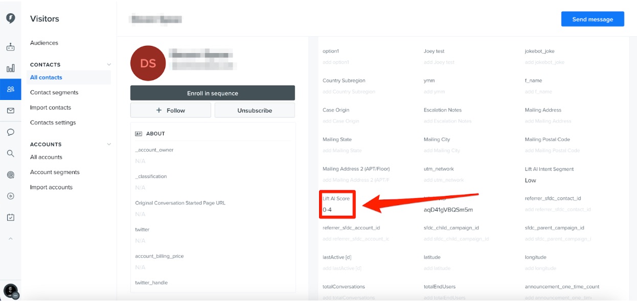Click the add jokebot_joke field
637x301 pixels.
pos(544,62)
